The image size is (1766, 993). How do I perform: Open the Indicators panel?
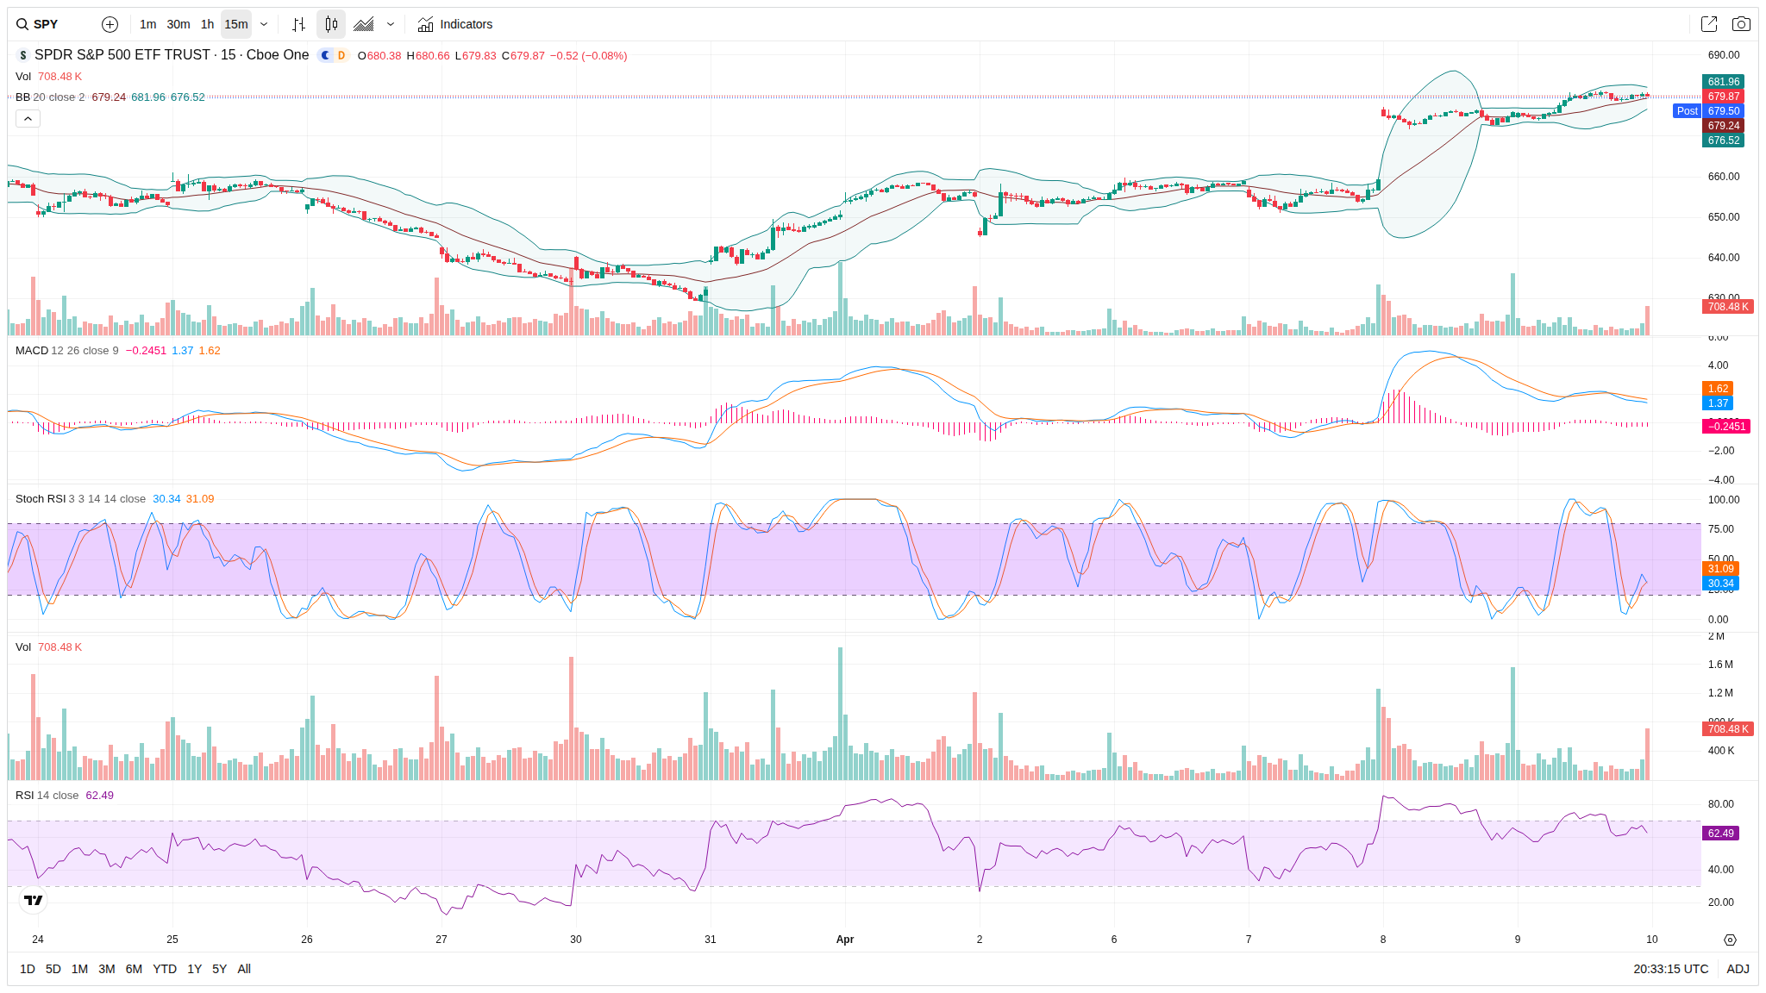[455, 24]
